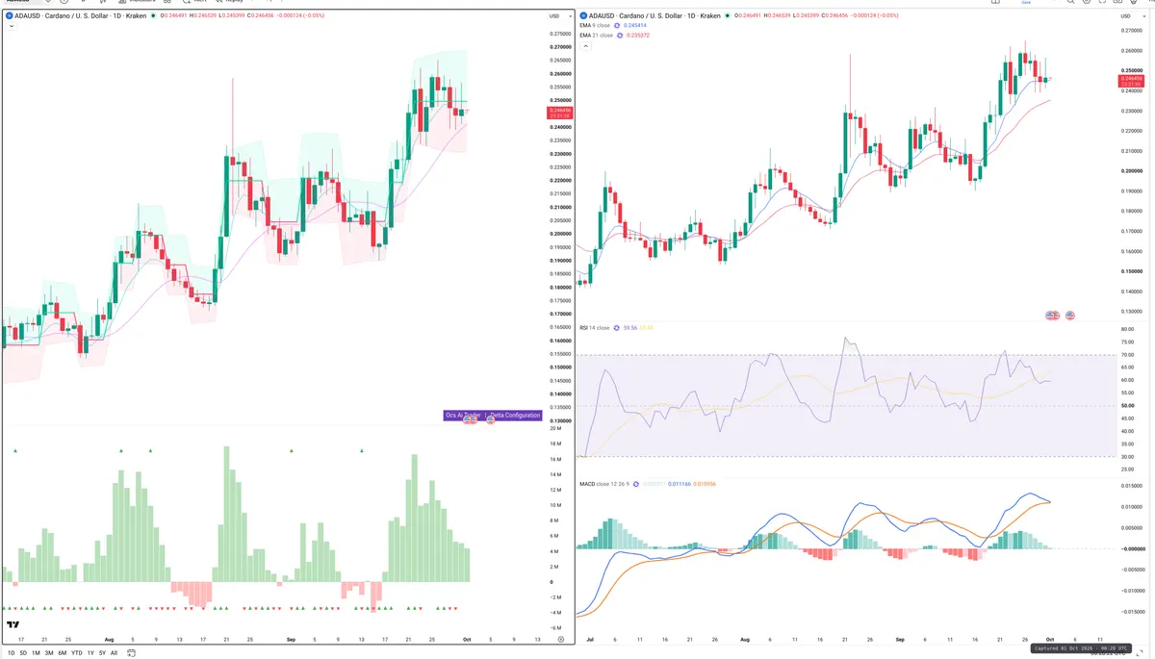Viewport: 1155px width, 659px height.
Task: Click the red current price label 0.246456 on right chart
Action: (x=1133, y=81)
